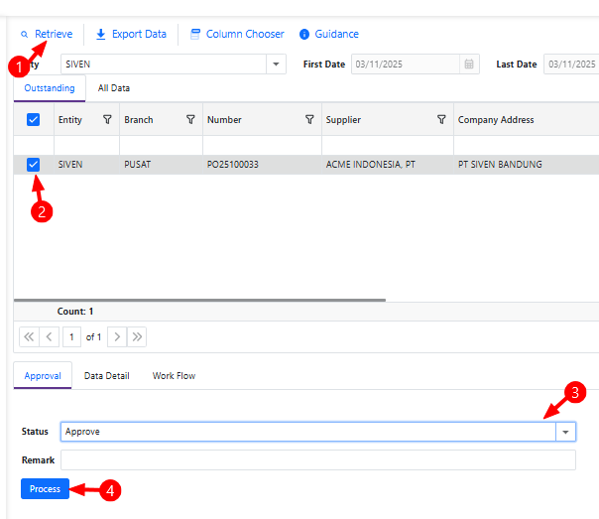The image size is (599, 519).
Task: Click Export Data download button
Action: (x=131, y=34)
